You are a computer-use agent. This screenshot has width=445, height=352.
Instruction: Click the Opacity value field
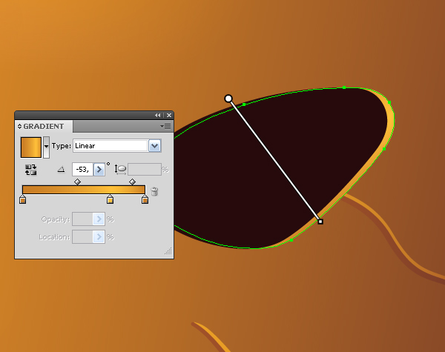tap(82, 219)
